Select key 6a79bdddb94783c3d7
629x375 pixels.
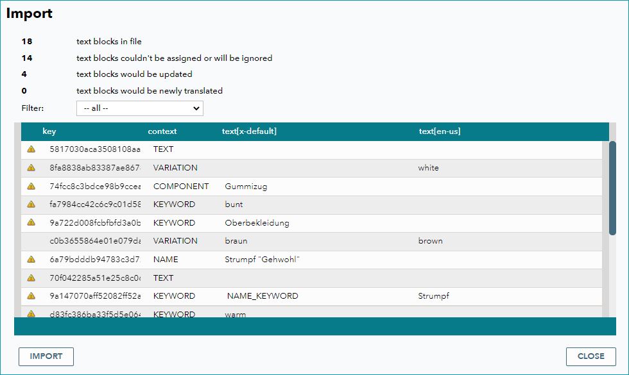click(95, 260)
